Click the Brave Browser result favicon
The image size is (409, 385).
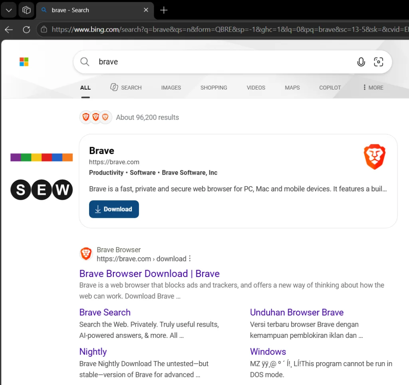(x=86, y=254)
